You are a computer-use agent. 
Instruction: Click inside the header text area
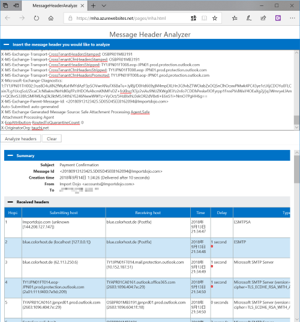[x=147, y=90]
